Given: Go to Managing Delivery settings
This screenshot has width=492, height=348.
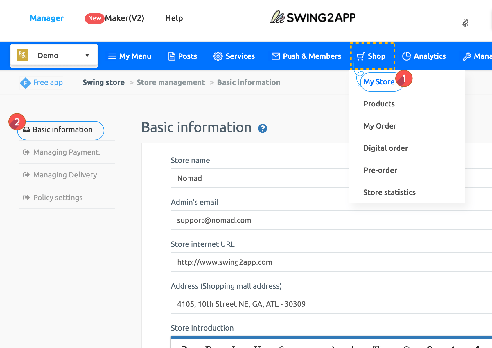Looking at the screenshot, I should coord(65,175).
